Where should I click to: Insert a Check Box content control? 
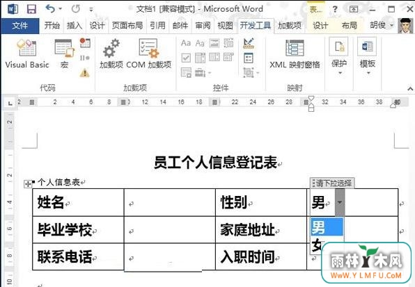click(186, 58)
